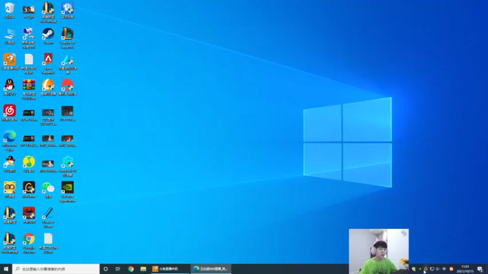Launch the orange globe accelerator shortcut
This screenshot has width=488, height=274.
(x=48, y=87)
